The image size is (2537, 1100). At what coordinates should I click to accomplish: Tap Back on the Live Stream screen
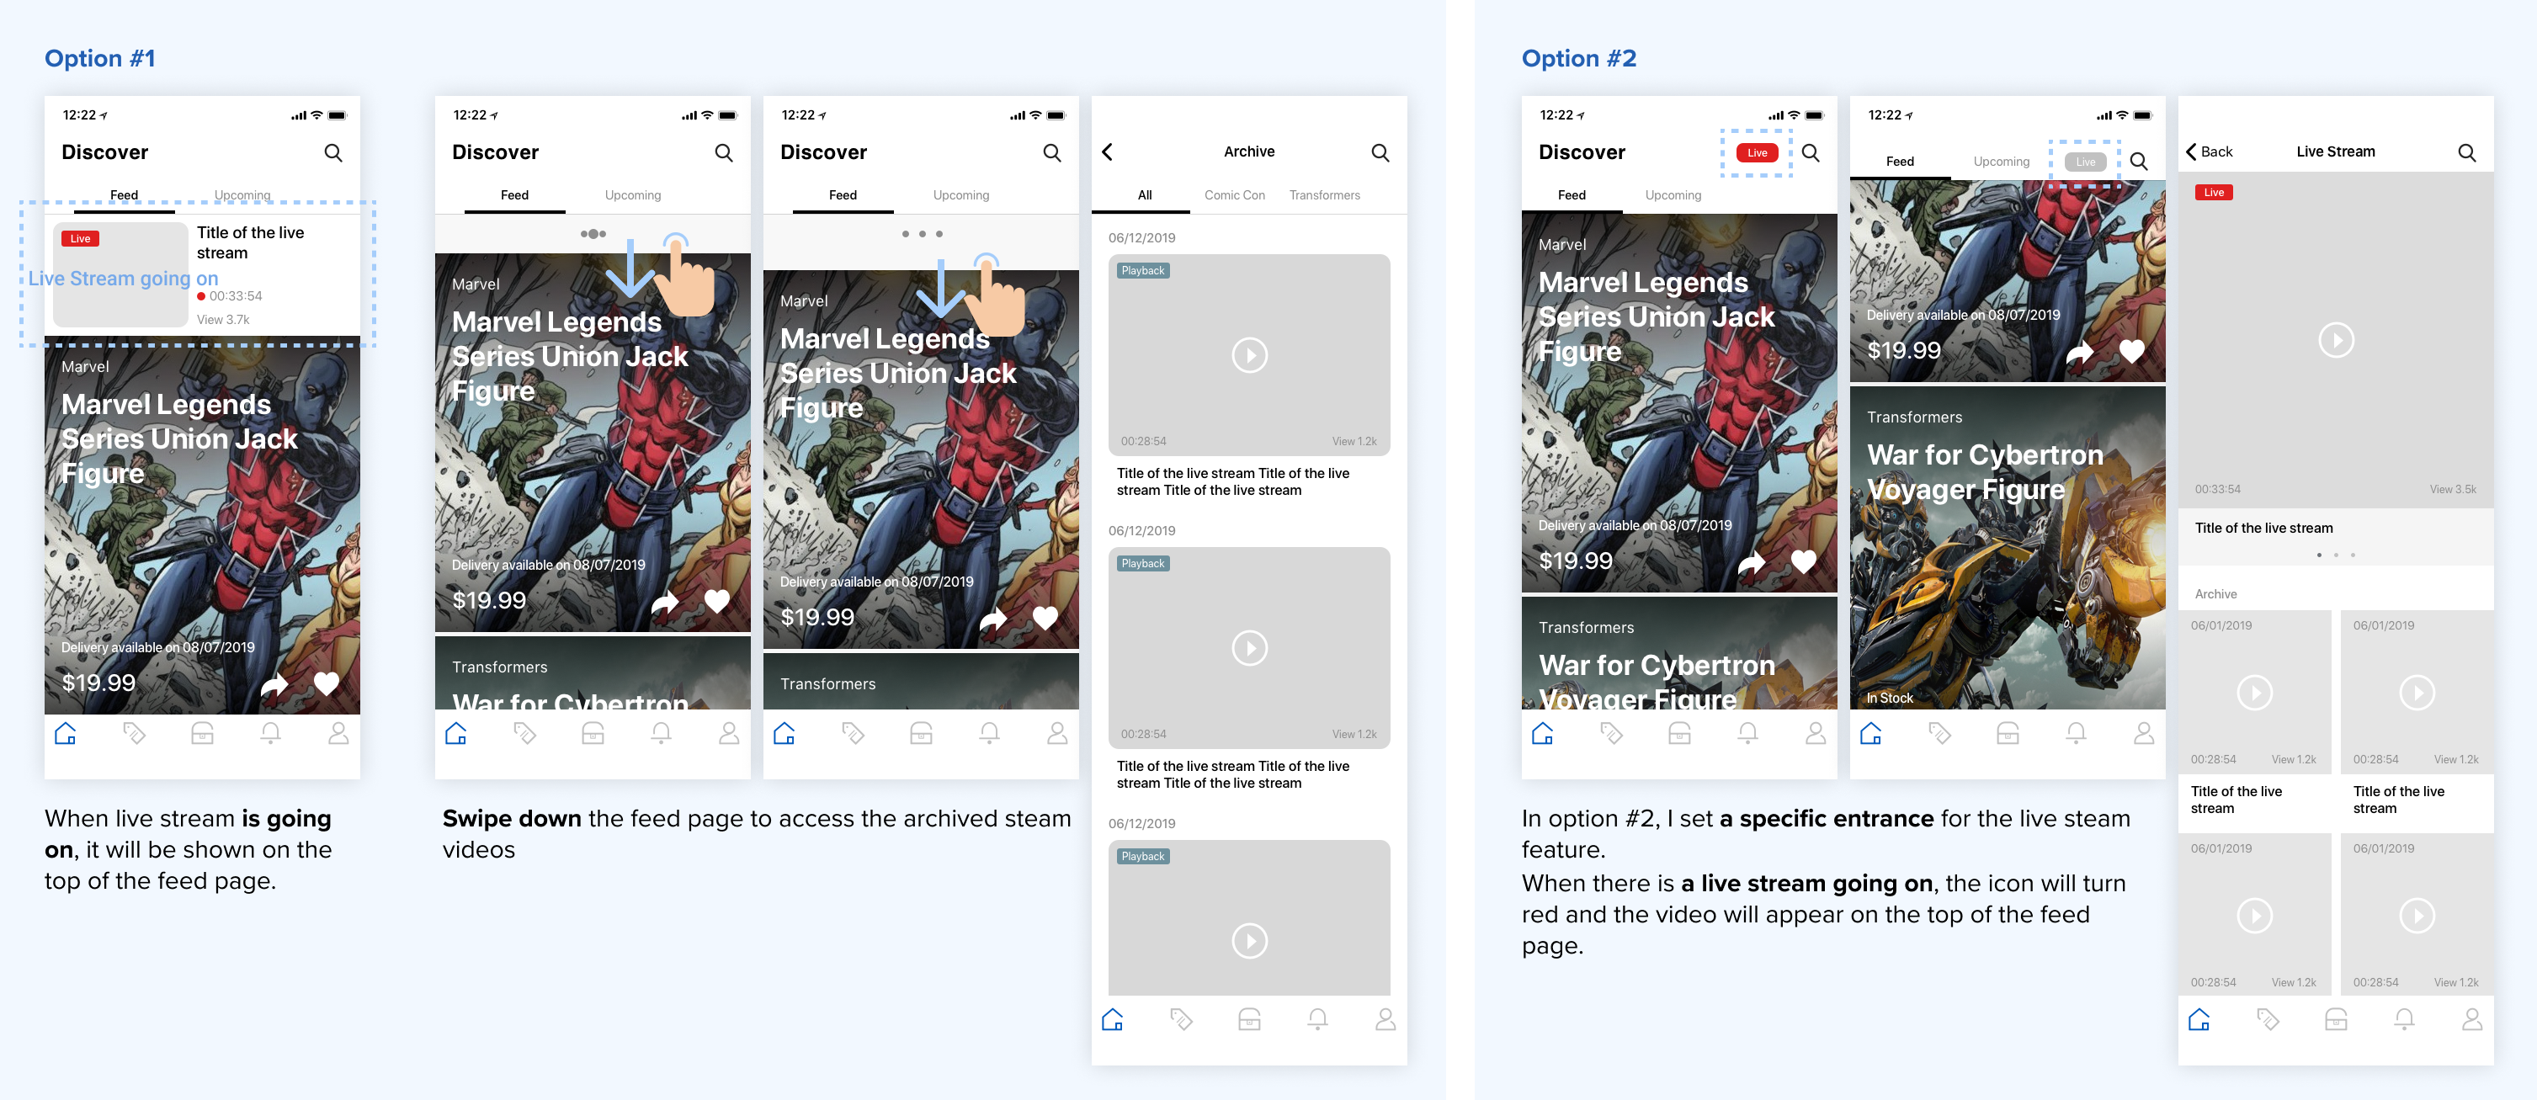click(2209, 151)
